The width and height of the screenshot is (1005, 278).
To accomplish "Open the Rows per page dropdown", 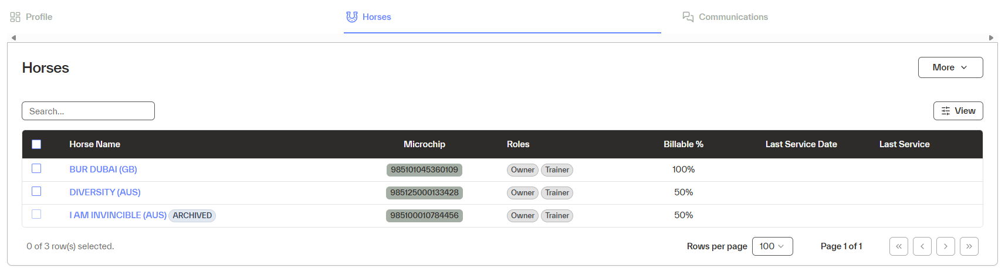I will (772, 246).
